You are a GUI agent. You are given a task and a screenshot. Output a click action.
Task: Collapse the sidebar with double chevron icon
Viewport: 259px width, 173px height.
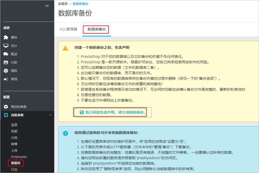[47, 6]
